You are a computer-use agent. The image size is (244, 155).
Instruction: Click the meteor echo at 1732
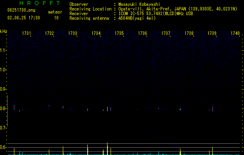click(49, 106)
